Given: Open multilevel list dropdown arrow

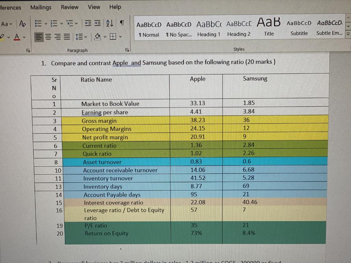Looking at the screenshot, I should [x=76, y=23].
